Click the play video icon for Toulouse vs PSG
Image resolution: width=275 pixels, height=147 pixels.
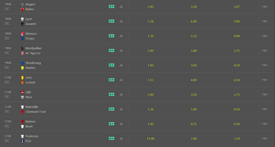(x=7, y=141)
